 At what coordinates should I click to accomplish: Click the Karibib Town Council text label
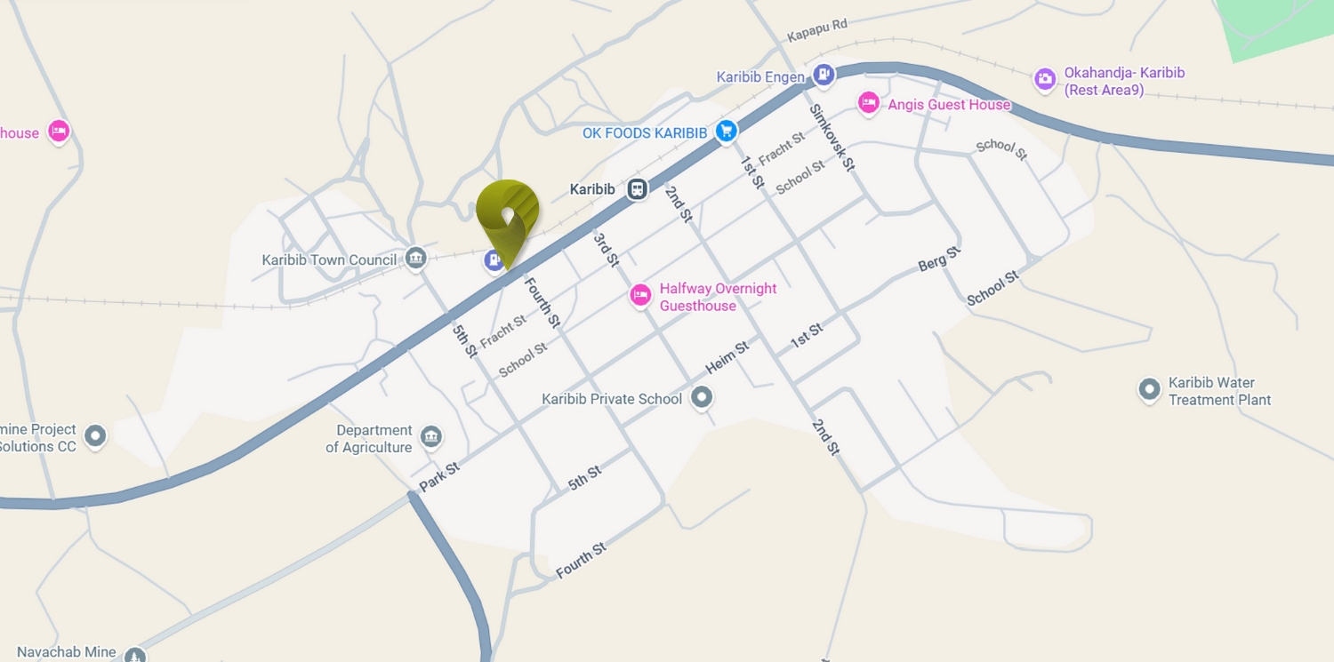coord(329,260)
